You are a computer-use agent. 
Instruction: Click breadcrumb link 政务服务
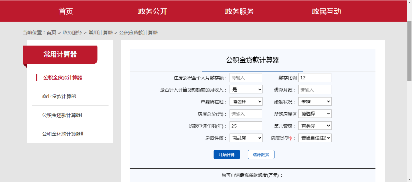tap(72, 32)
